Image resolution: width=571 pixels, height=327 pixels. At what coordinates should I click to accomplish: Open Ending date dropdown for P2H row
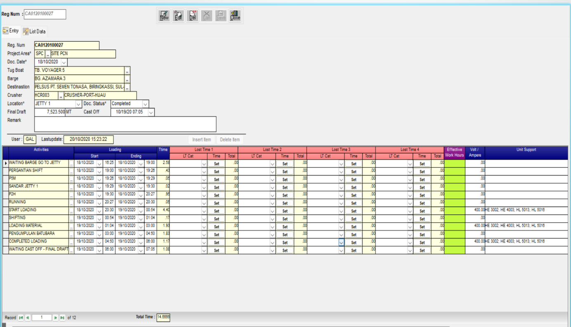point(142,195)
